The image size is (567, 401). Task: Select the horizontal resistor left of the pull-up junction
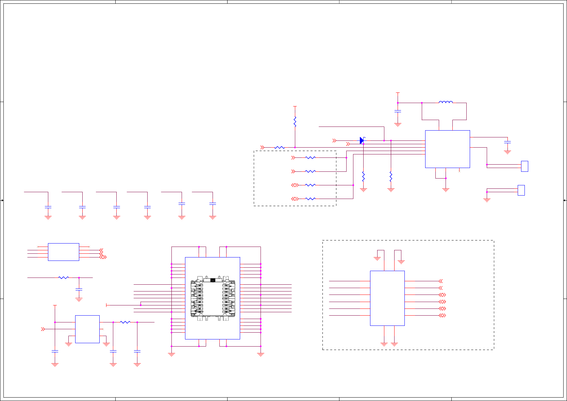tap(280, 147)
